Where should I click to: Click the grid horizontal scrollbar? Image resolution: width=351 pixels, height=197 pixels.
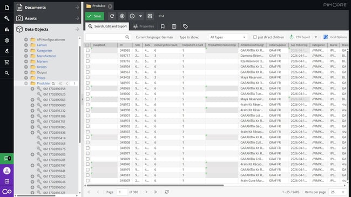(155, 185)
